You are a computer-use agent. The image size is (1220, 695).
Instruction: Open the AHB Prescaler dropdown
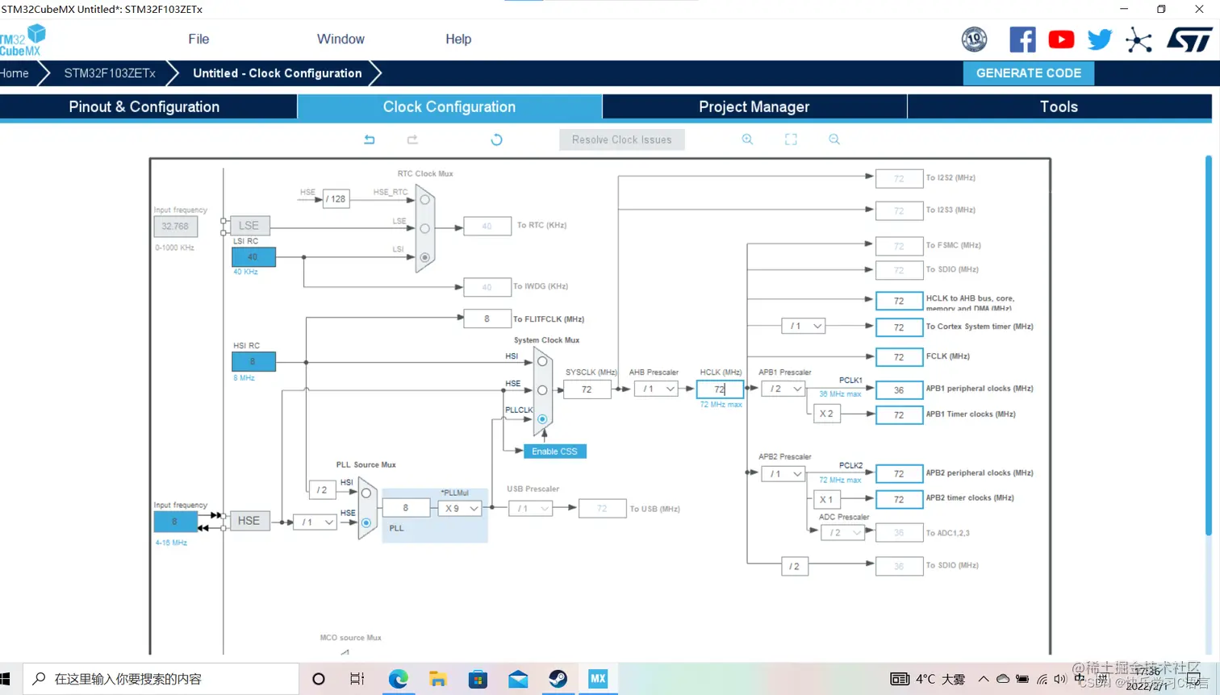pos(656,389)
